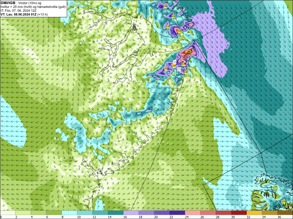Click the 14–16 m/s dark teal legend swatch
The height and width of the screenshot is (219, 293).
click(x=116, y=213)
